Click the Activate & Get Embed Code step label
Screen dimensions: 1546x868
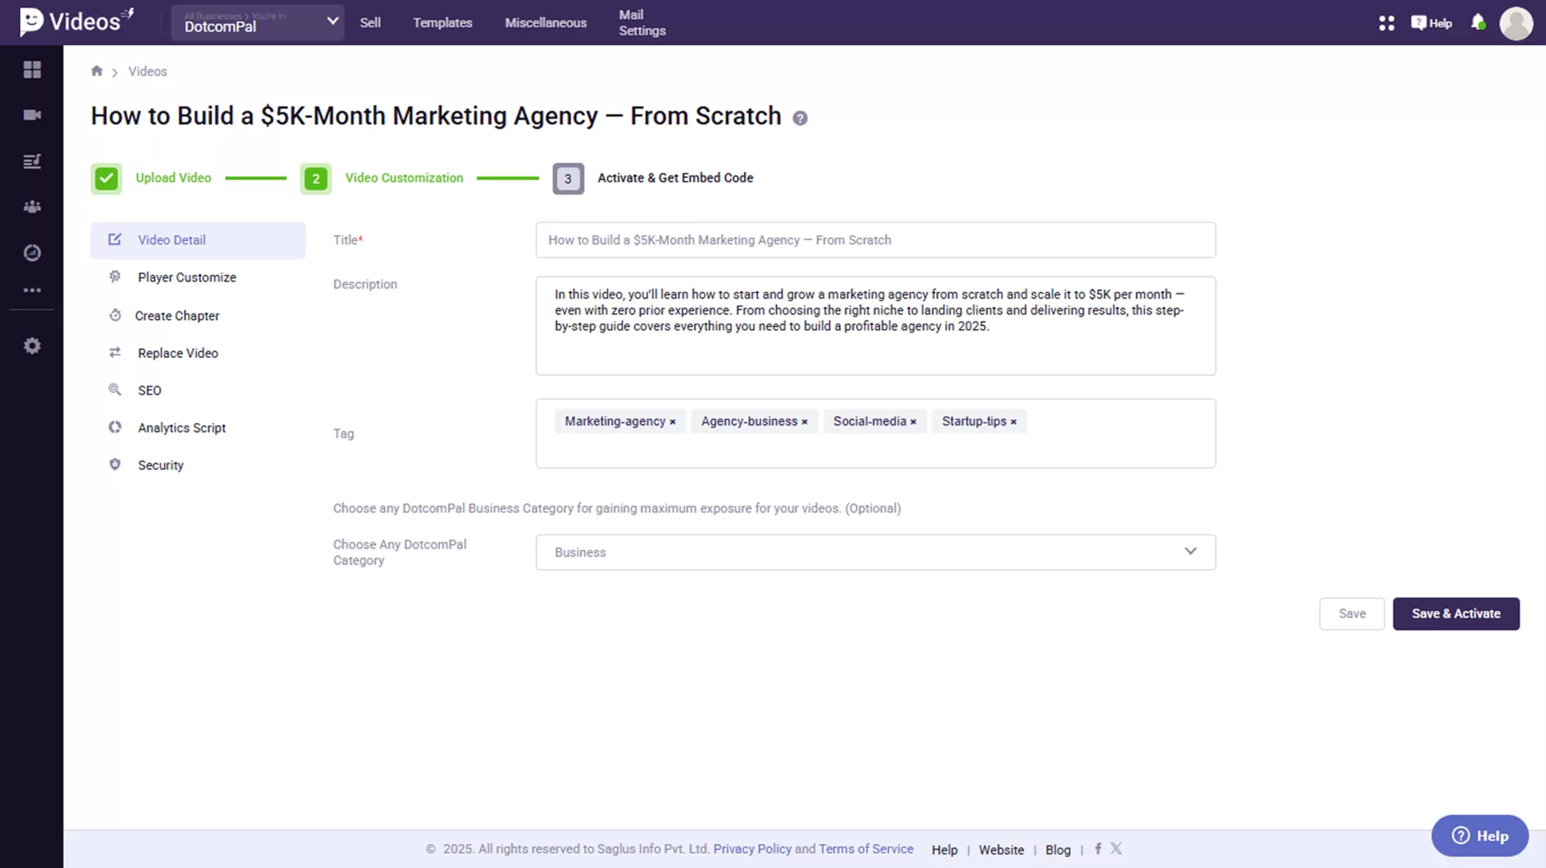click(675, 178)
